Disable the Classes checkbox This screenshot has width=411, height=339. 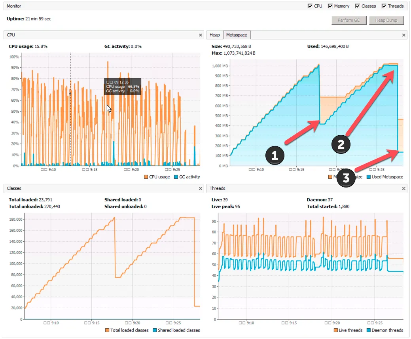(358, 6)
